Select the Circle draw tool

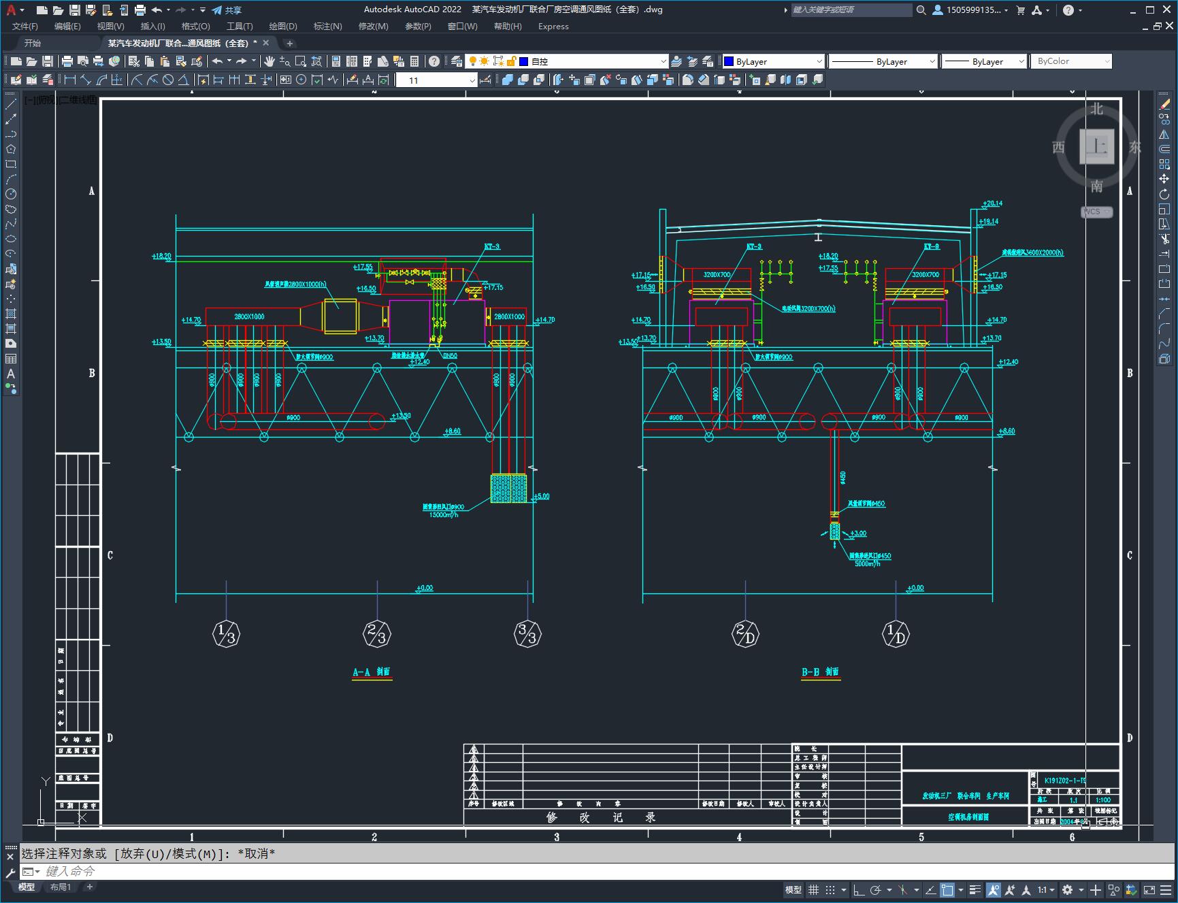coord(11,194)
